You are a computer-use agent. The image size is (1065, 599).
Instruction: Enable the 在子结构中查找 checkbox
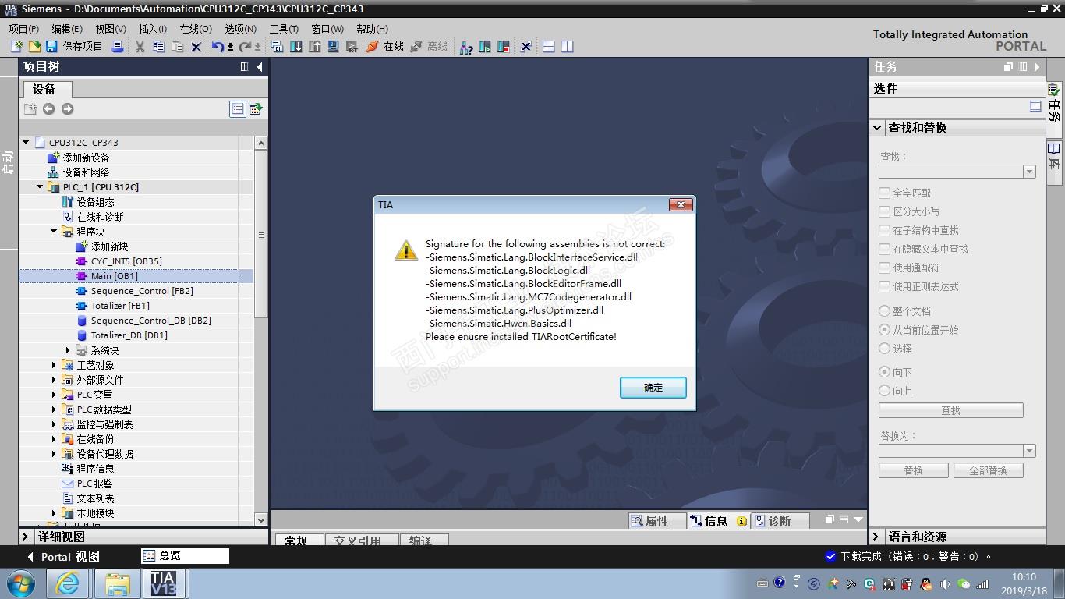coord(885,230)
